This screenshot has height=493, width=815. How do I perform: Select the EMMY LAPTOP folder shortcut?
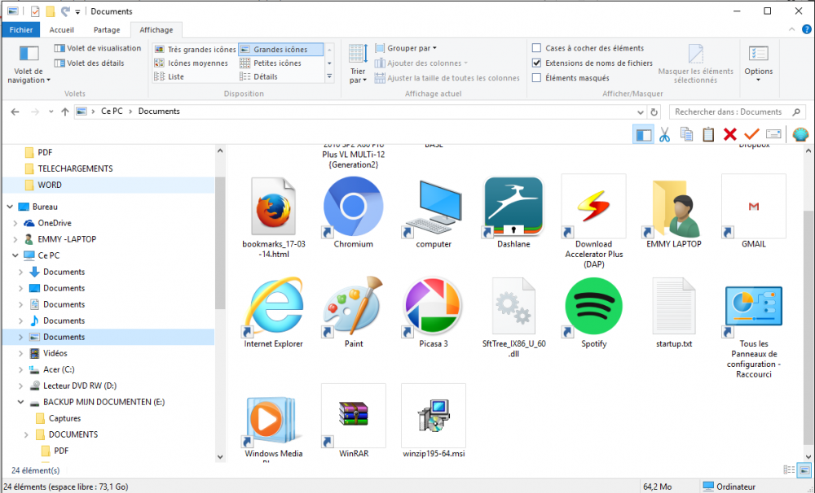674,207
